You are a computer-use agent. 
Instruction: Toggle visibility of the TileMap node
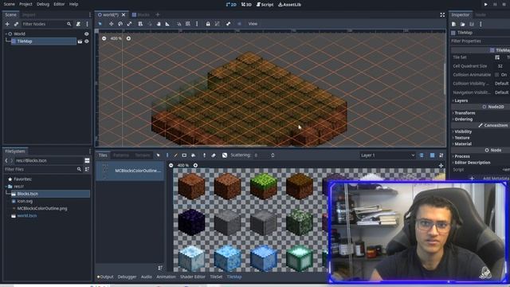87,41
